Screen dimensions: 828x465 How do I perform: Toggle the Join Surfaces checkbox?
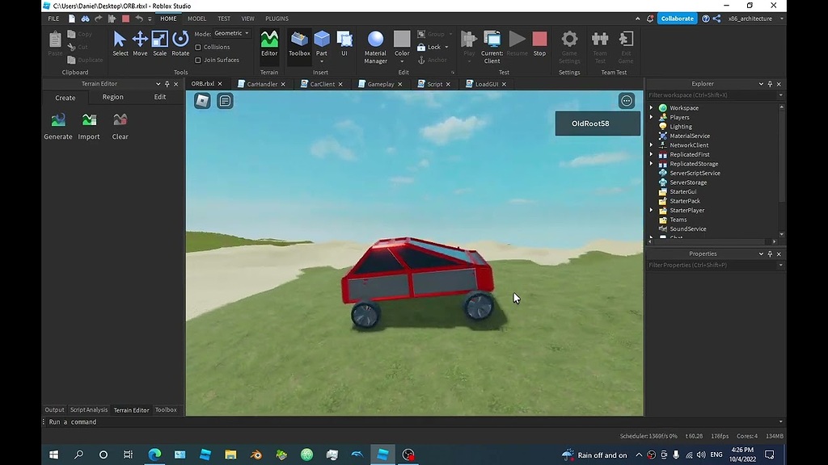coord(198,60)
